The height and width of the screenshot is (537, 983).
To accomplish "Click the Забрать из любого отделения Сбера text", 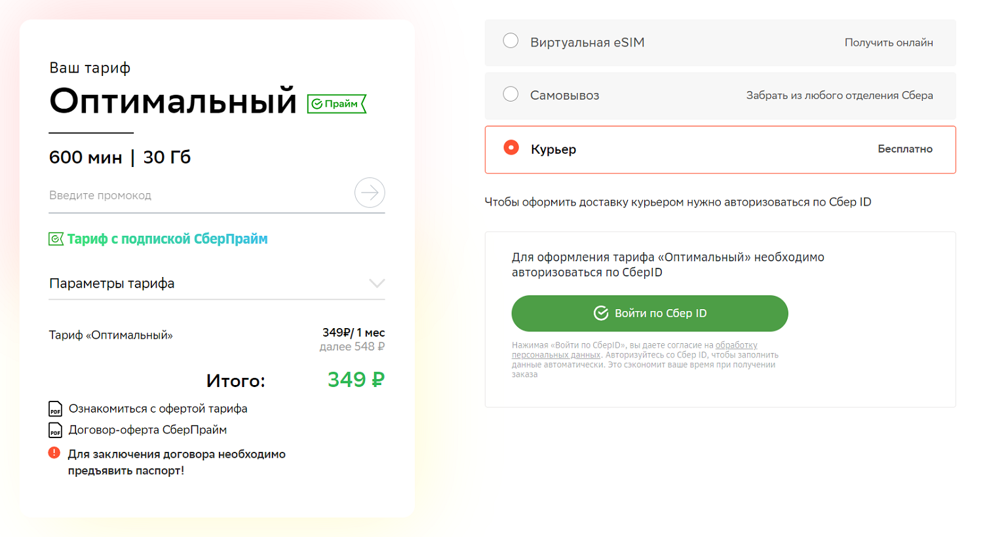I will [x=839, y=96].
